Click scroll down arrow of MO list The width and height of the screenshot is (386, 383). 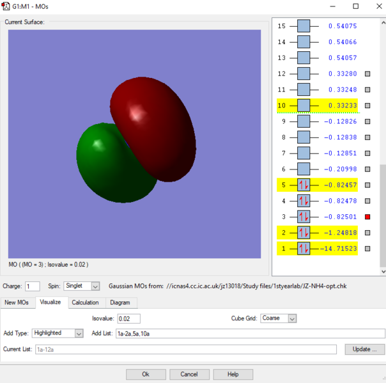pos(383,272)
